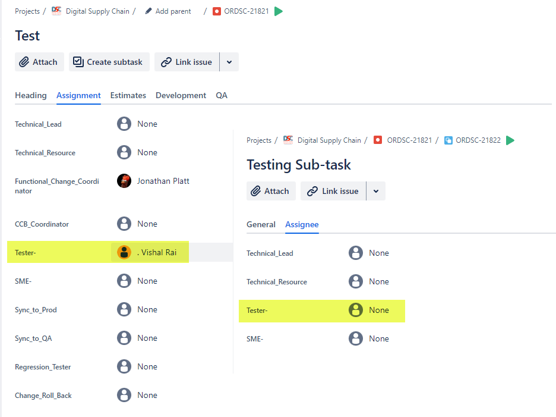This screenshot has width=556, height=417.
Task: Click Jonathan Platt name in Functional_Change_Coordinator
Action: tap(163, 181)
